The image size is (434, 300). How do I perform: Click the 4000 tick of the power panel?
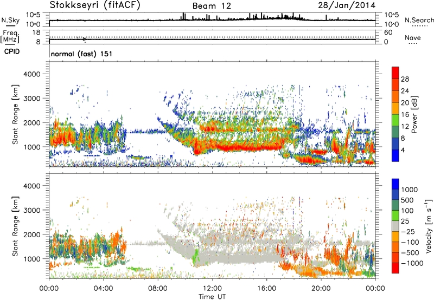31,74
